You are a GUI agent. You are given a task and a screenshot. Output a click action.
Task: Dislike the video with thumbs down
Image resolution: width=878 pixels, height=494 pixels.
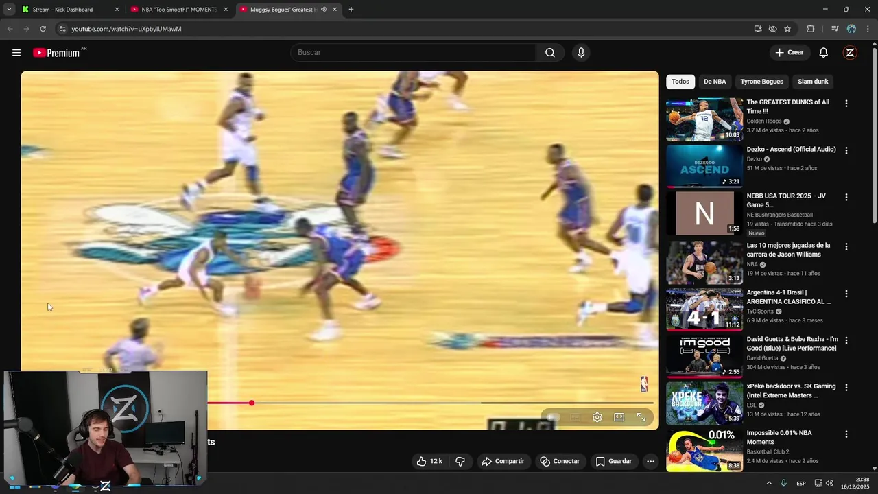[x=460, y=461]
